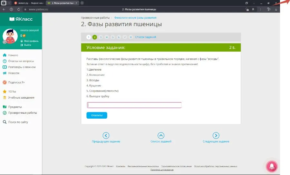The width and height of the screenshot is (290, 175).
Task: Go to task number 8
Action: (131, 37)
